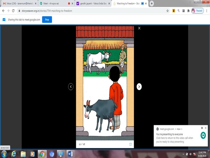Click the power plug tray icon
Viewport: 210px width, 158px height.
pos(187,154)
